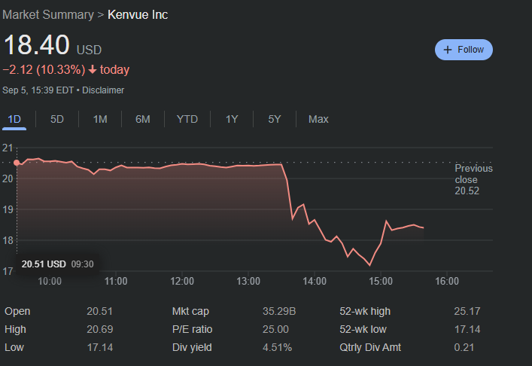Image resolution: width=532 pixels, height=366 pixels.
Task: Click the Kenvue Inc title
Action: point(138,15)
